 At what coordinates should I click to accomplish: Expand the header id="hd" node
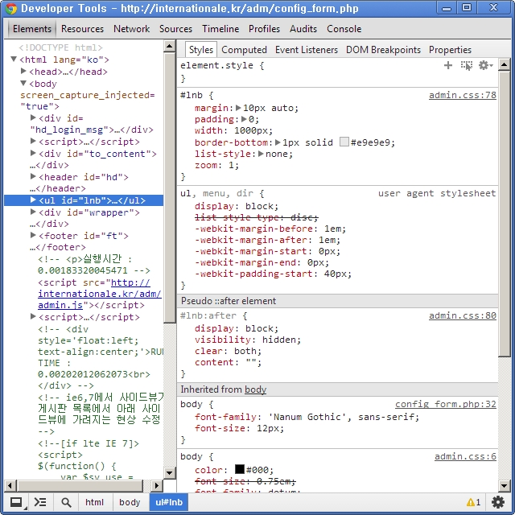[x=33, y=177]
